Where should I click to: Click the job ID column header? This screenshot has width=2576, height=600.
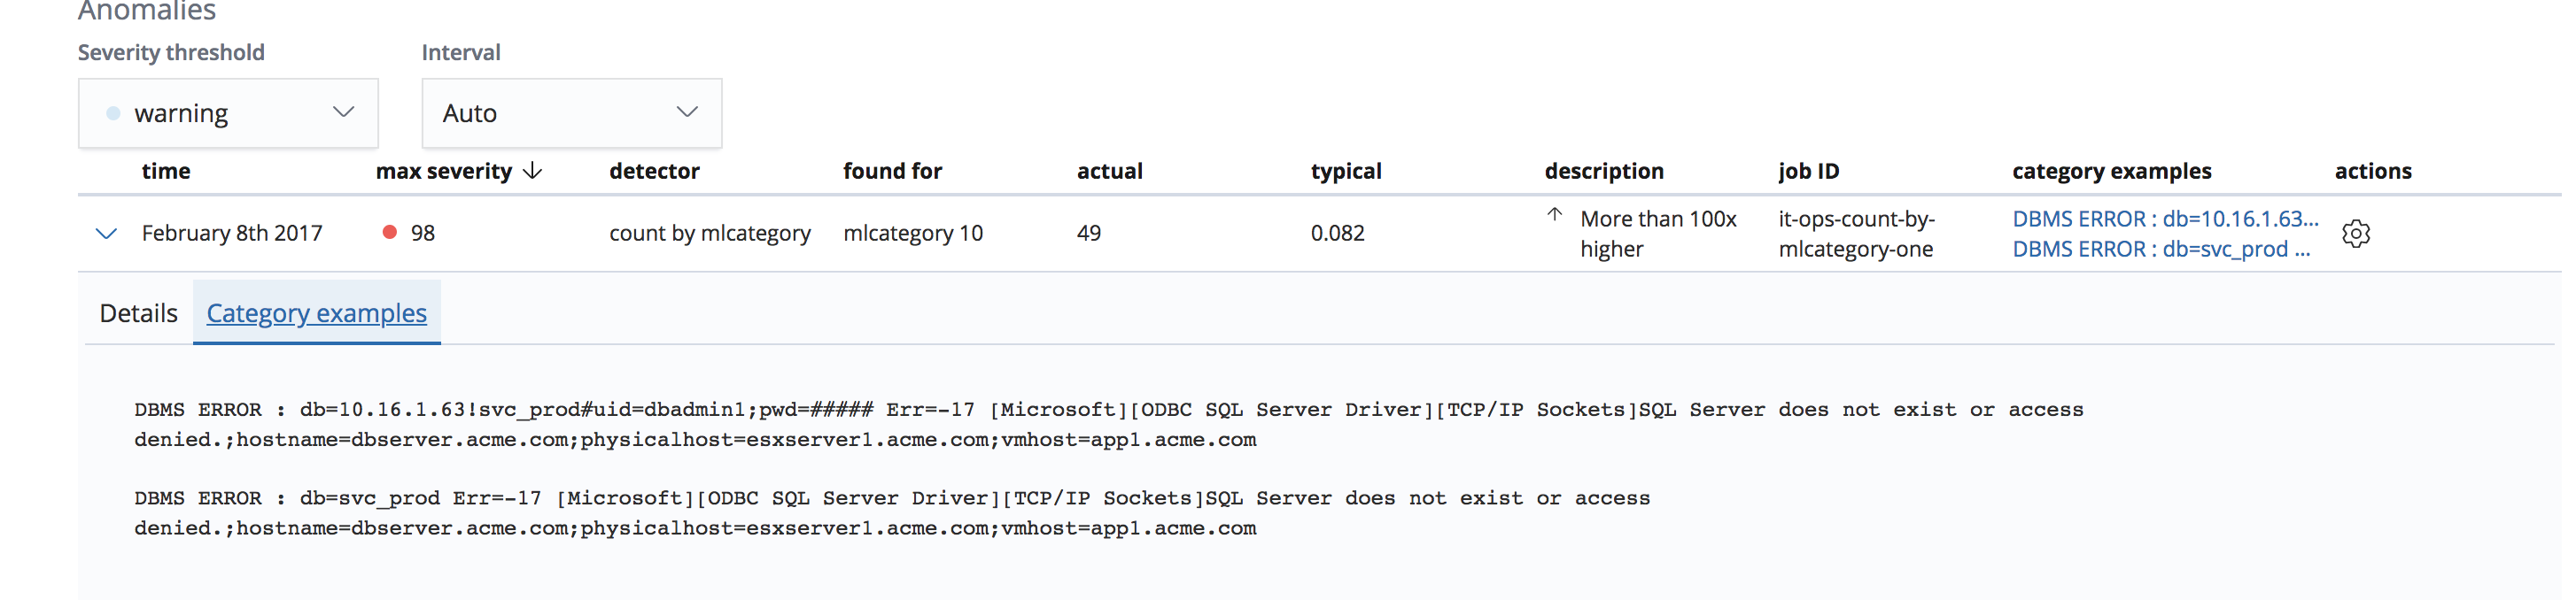pos(1808,171)
